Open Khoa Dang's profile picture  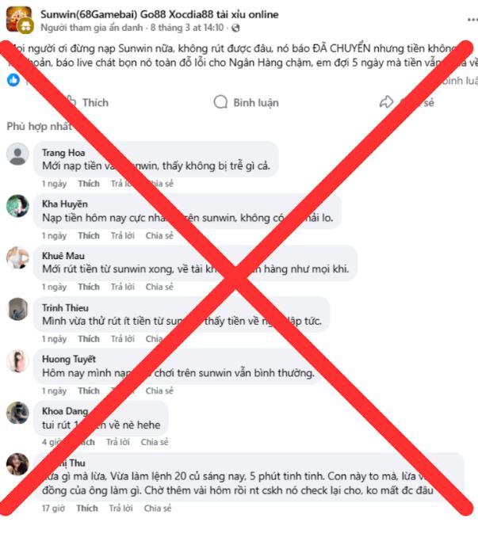17,413
